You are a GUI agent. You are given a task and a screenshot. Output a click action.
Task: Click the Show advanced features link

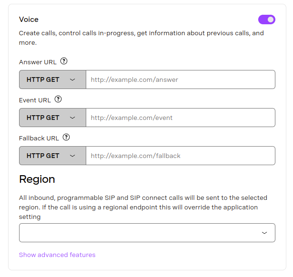[57, 255]
